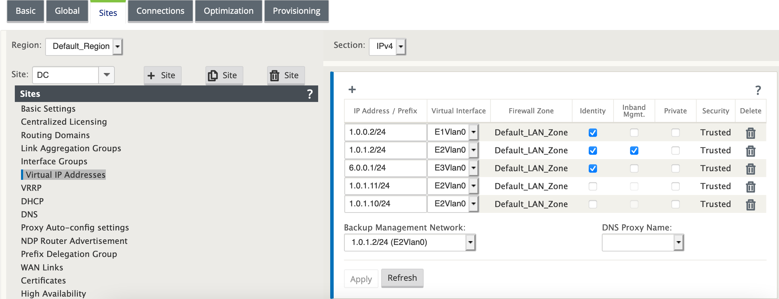Click the add Site button
Image resolution: width=779 pixels, height=299 pixels.
(x=162, y=75)
